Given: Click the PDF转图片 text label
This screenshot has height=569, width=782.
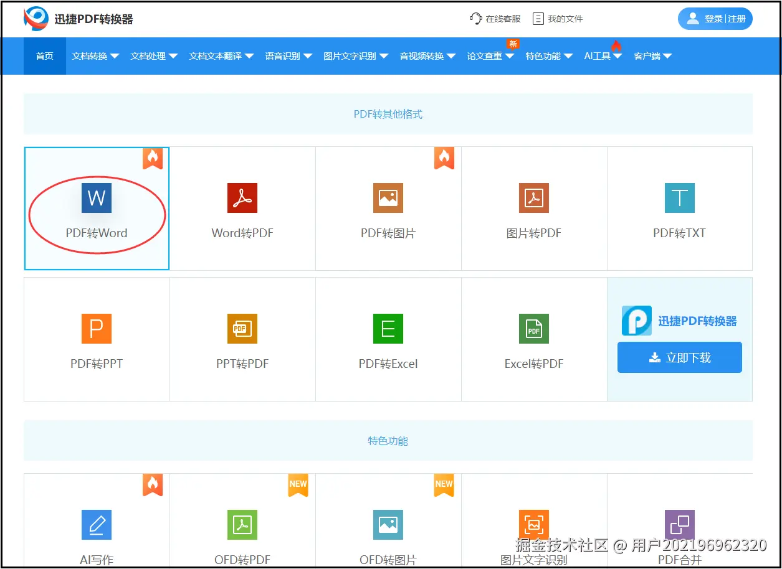Looking at the screenshot, I should point(388,233).
